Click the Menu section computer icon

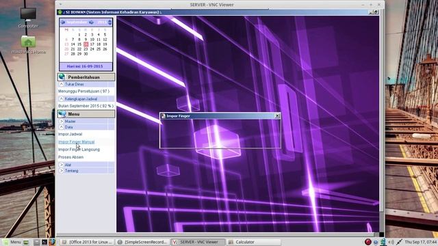[62, 114]
